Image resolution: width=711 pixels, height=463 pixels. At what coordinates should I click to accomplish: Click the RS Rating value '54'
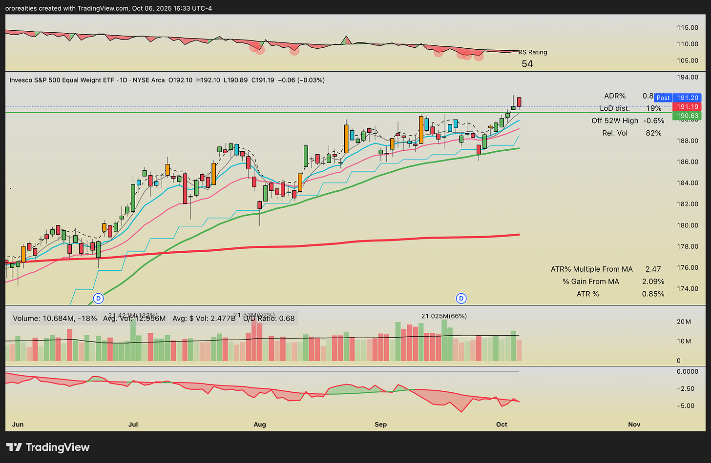pyautogui.click(x=527, y=64)
